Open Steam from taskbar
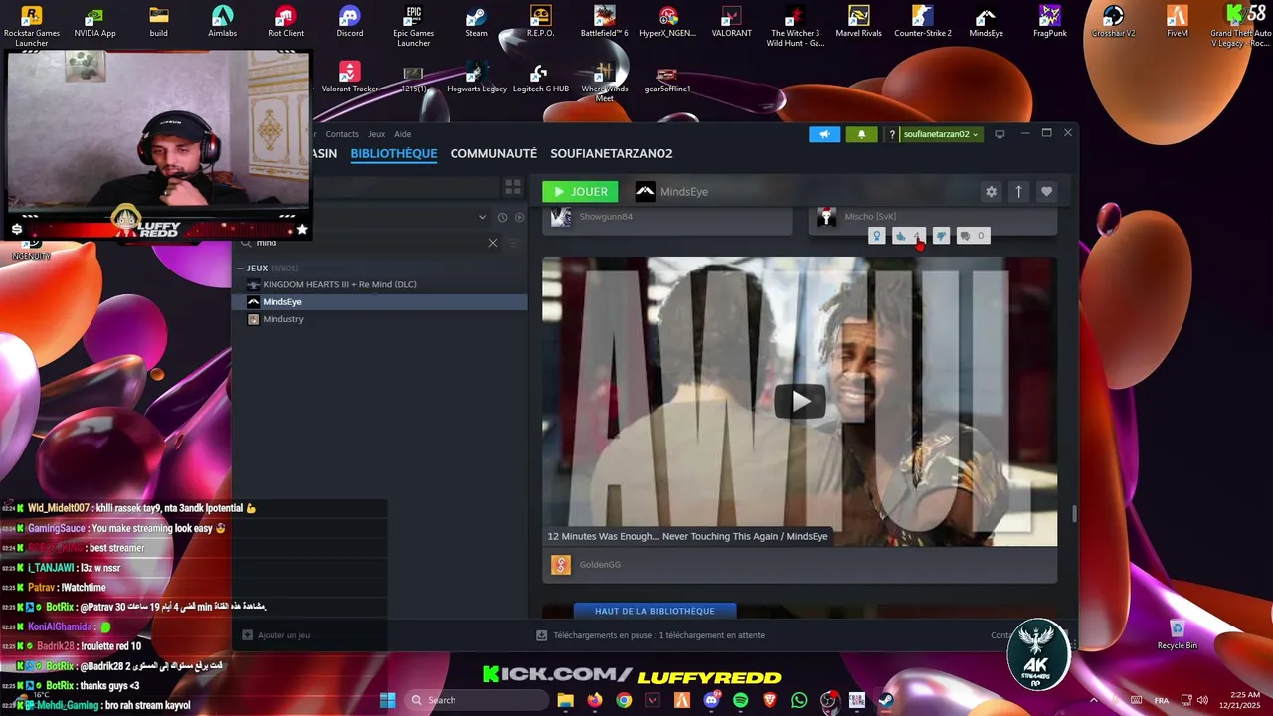1273x716 pixels. (x=886, y=700)
